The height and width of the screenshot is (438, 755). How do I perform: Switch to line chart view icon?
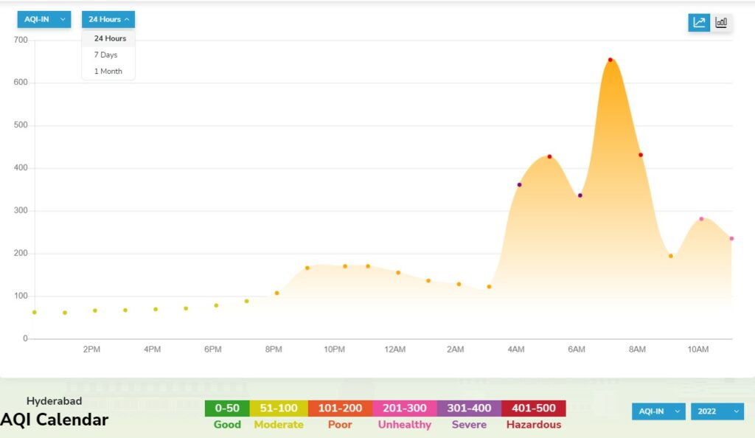point(699,22)
